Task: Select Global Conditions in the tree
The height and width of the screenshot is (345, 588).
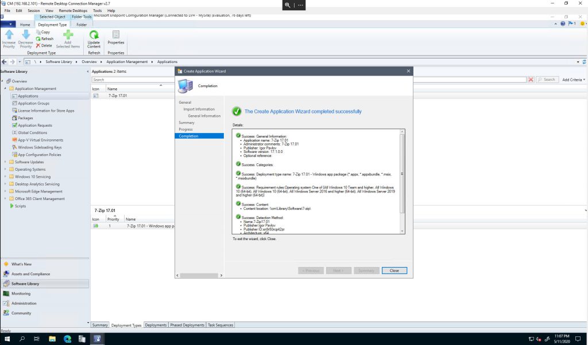Action: click(33, 133)
